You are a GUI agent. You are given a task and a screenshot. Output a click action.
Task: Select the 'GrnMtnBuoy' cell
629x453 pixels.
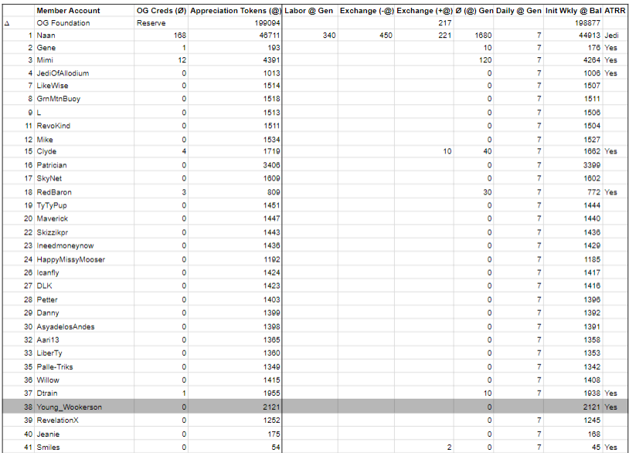click(x=59, y=99)
